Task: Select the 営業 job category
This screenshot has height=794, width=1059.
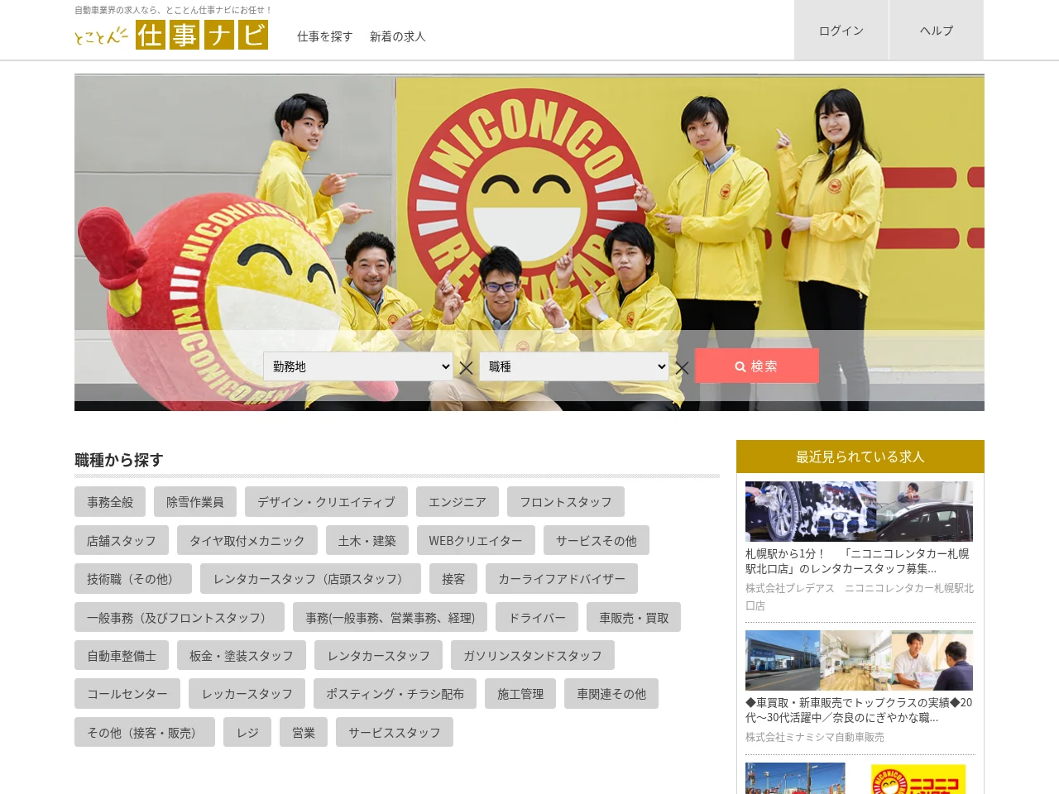Action: point(304,733)
